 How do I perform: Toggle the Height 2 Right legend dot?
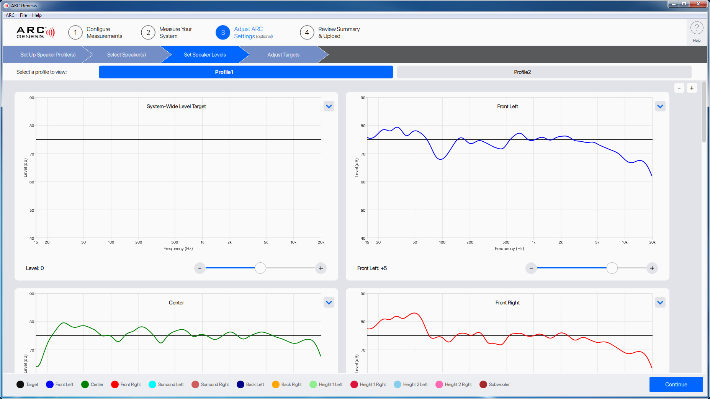coord(439,384)
